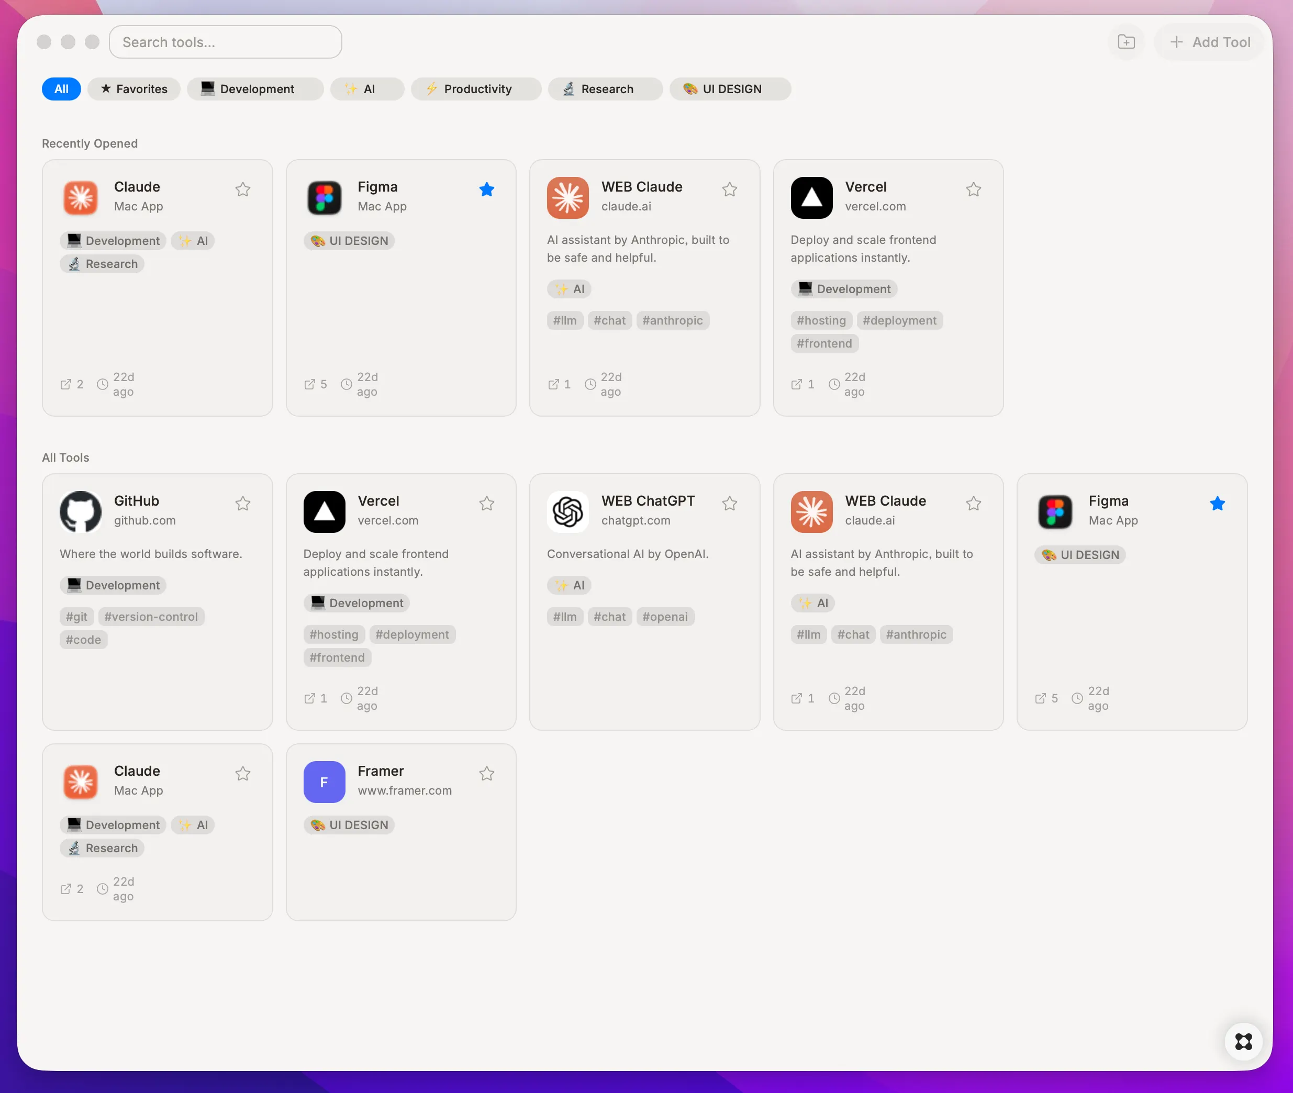Click the "Recently Opened" section heading
Viewport: 1293px width, 1093px height.
coord(90,143)
